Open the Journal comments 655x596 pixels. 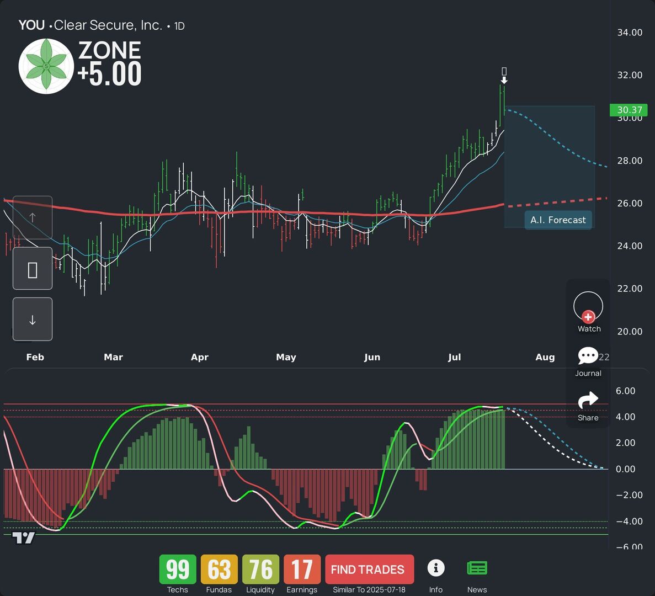(588, 361)
